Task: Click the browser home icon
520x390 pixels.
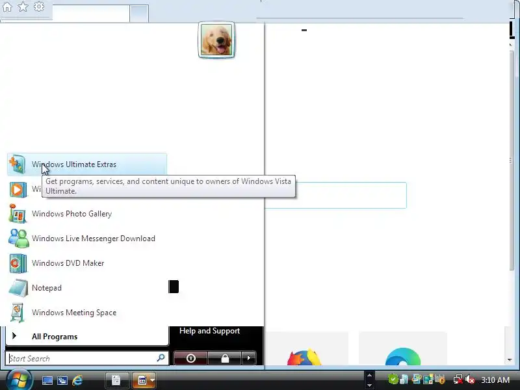Action: [7, 6]
